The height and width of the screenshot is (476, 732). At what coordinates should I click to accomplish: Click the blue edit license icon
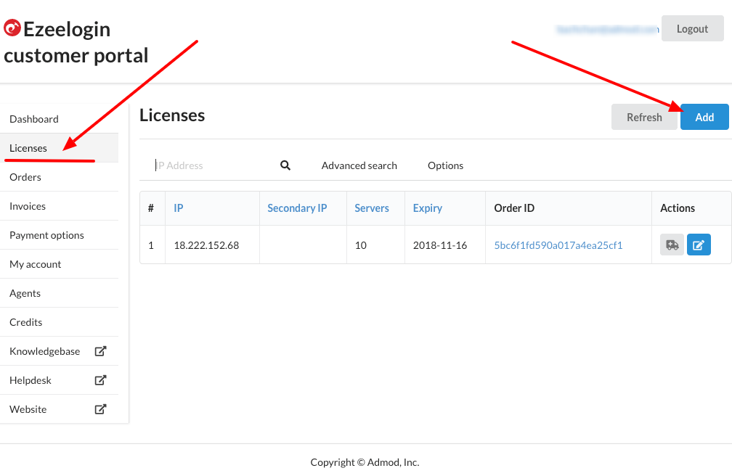[699, 245]
